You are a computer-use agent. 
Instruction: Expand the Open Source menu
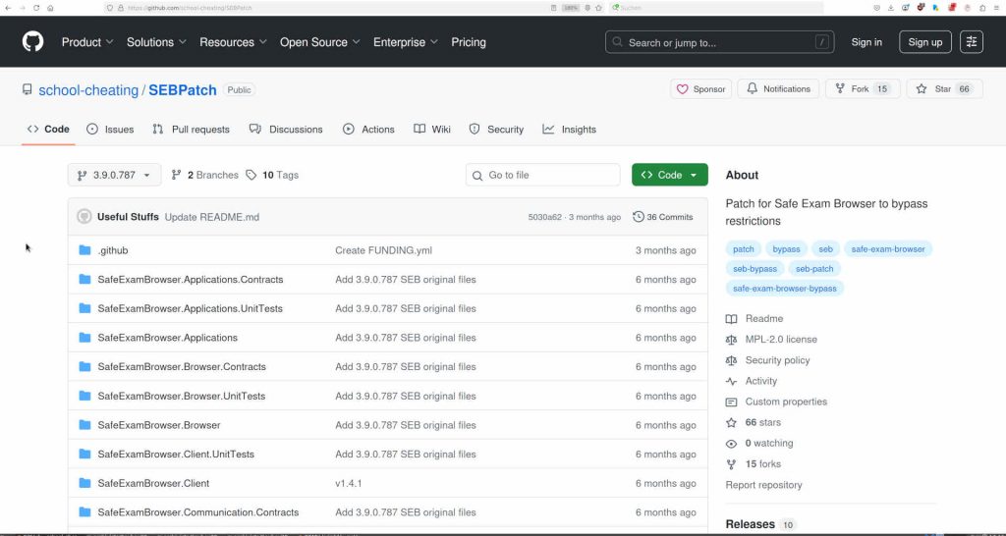pos(319,42)
